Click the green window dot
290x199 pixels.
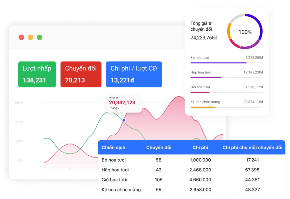click(x=39, y=37)
